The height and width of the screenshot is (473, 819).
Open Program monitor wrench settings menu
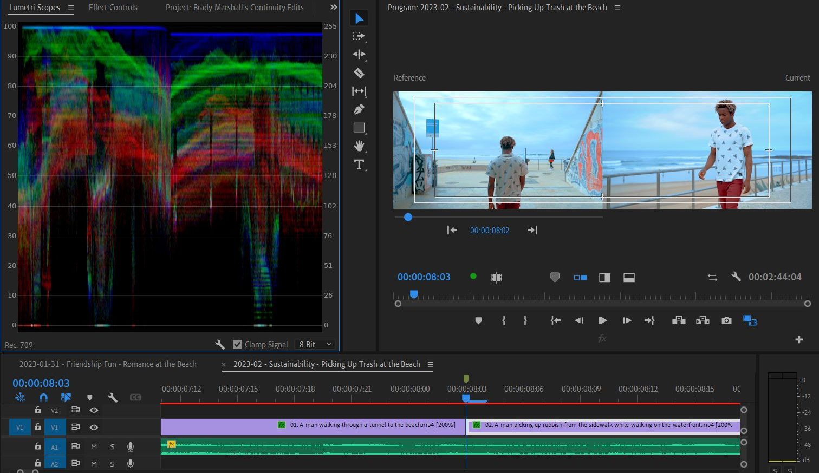click(x=736, y=277)
